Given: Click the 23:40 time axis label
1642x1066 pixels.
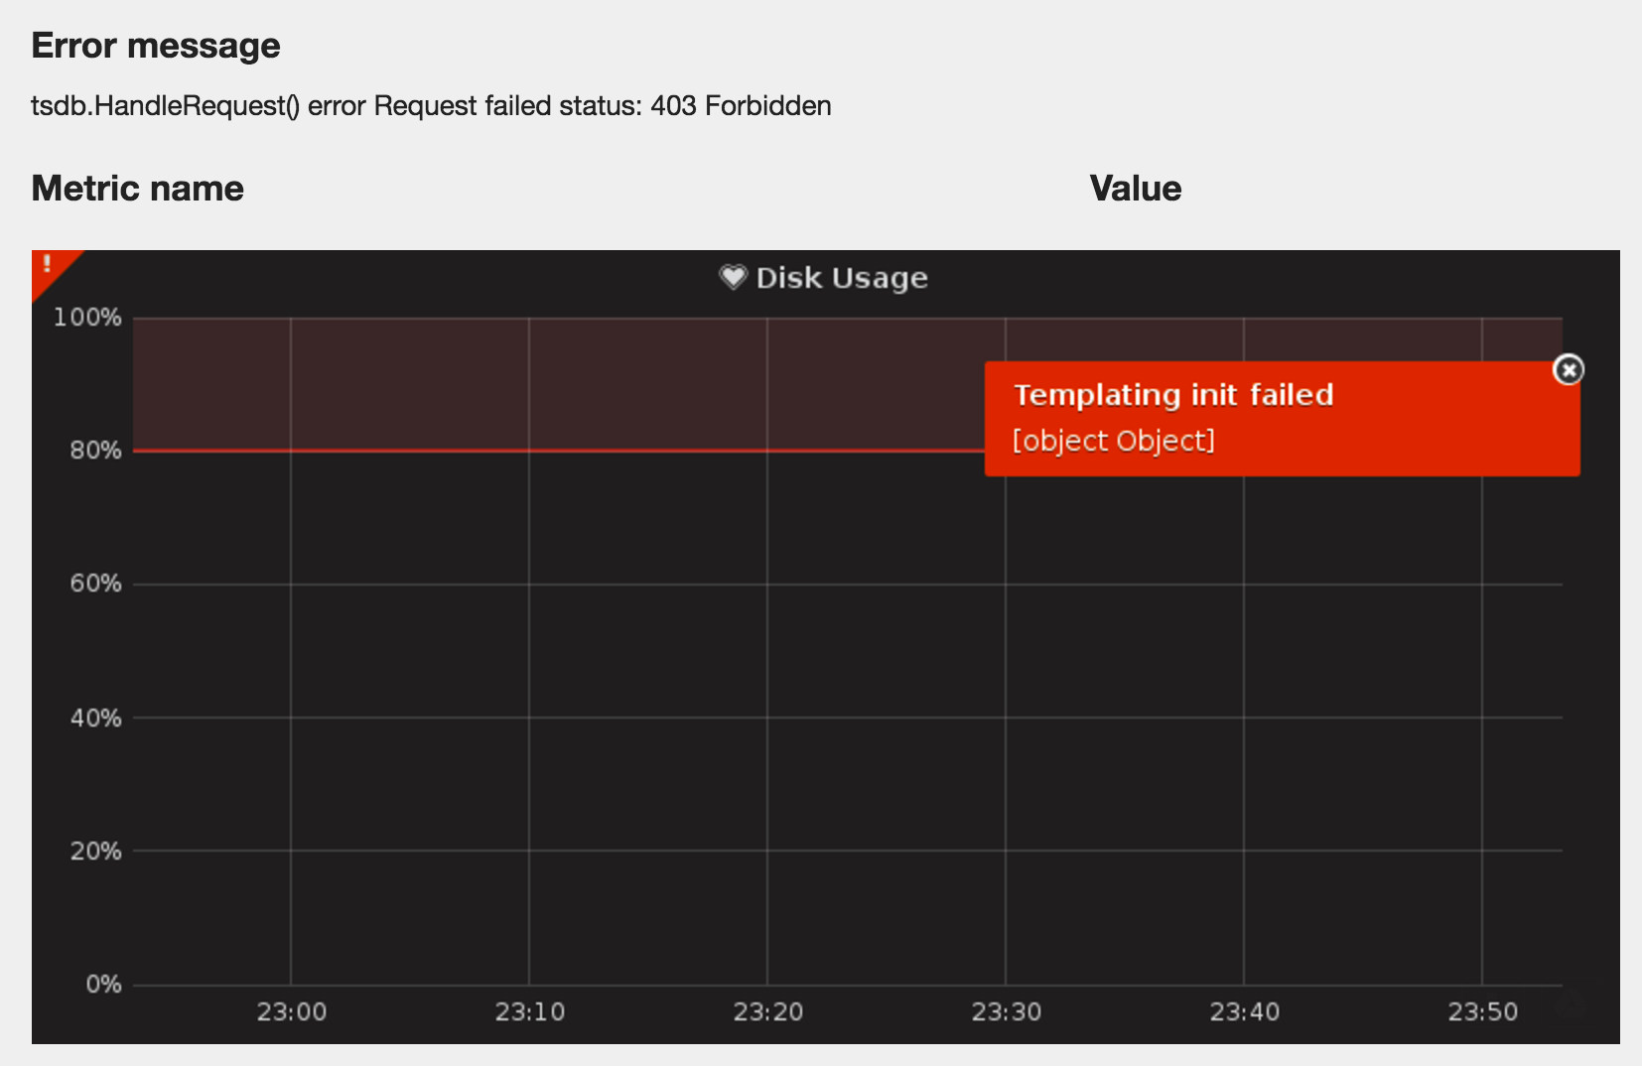Looking at the screenshot, I should tap(1244, 1012).
